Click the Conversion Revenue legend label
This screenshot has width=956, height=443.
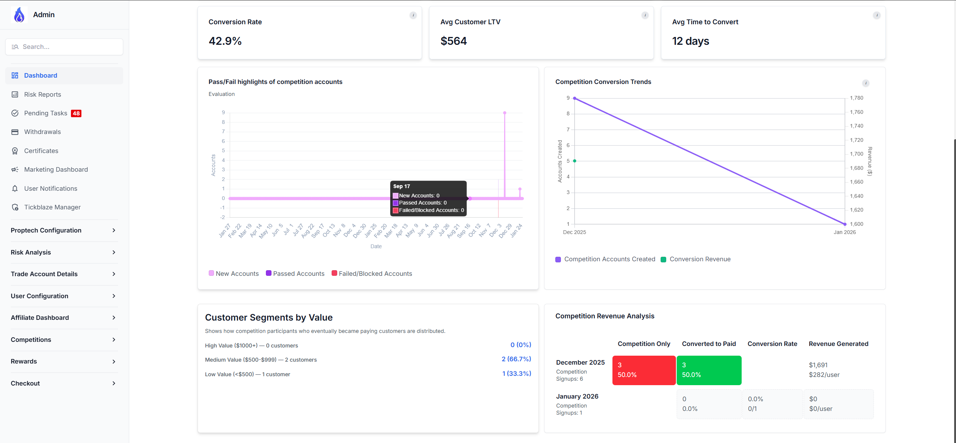(x=700, y=259)
